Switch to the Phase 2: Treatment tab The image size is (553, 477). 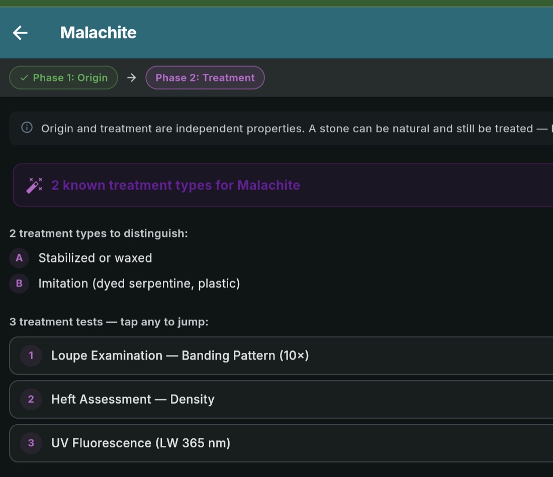205,77
